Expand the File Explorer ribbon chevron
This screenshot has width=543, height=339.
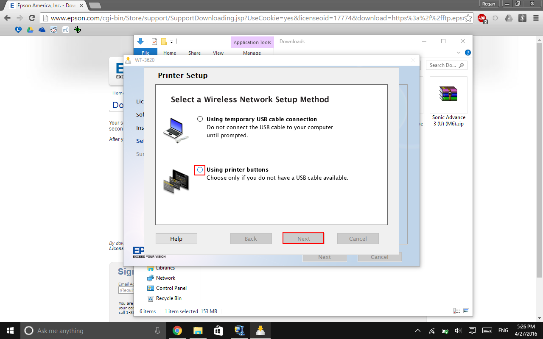tap(458, 53)
